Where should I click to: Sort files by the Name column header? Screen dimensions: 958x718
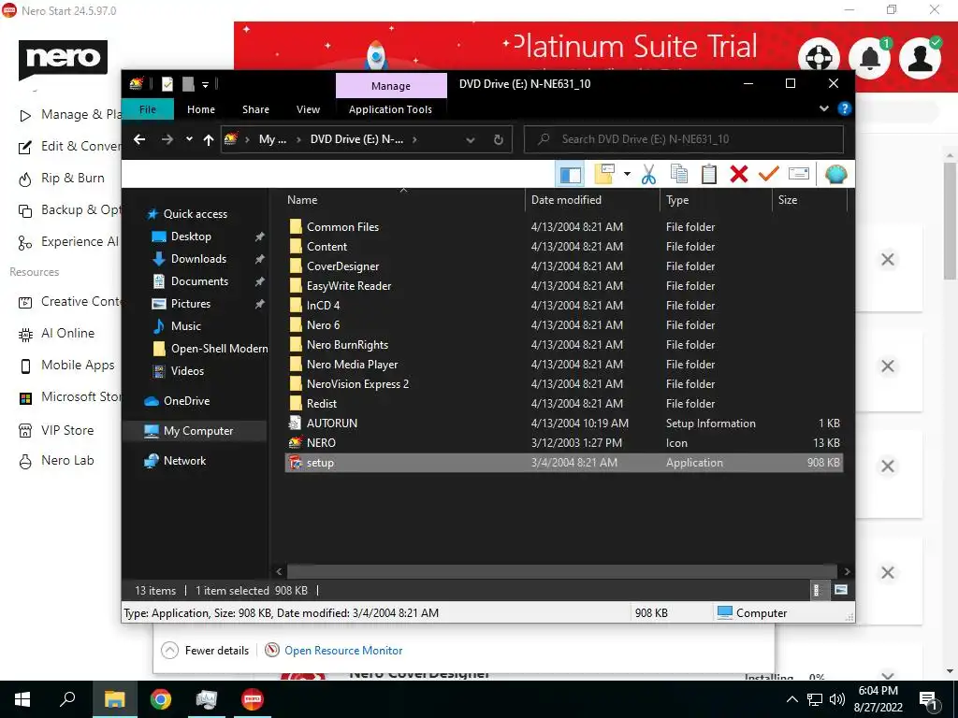click(403, 200)
